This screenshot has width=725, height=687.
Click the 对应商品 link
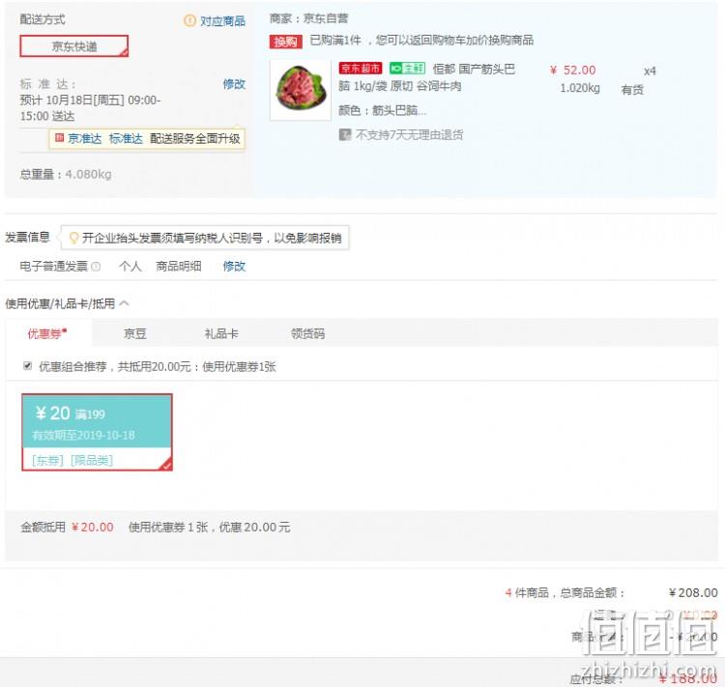pos(223,21)
